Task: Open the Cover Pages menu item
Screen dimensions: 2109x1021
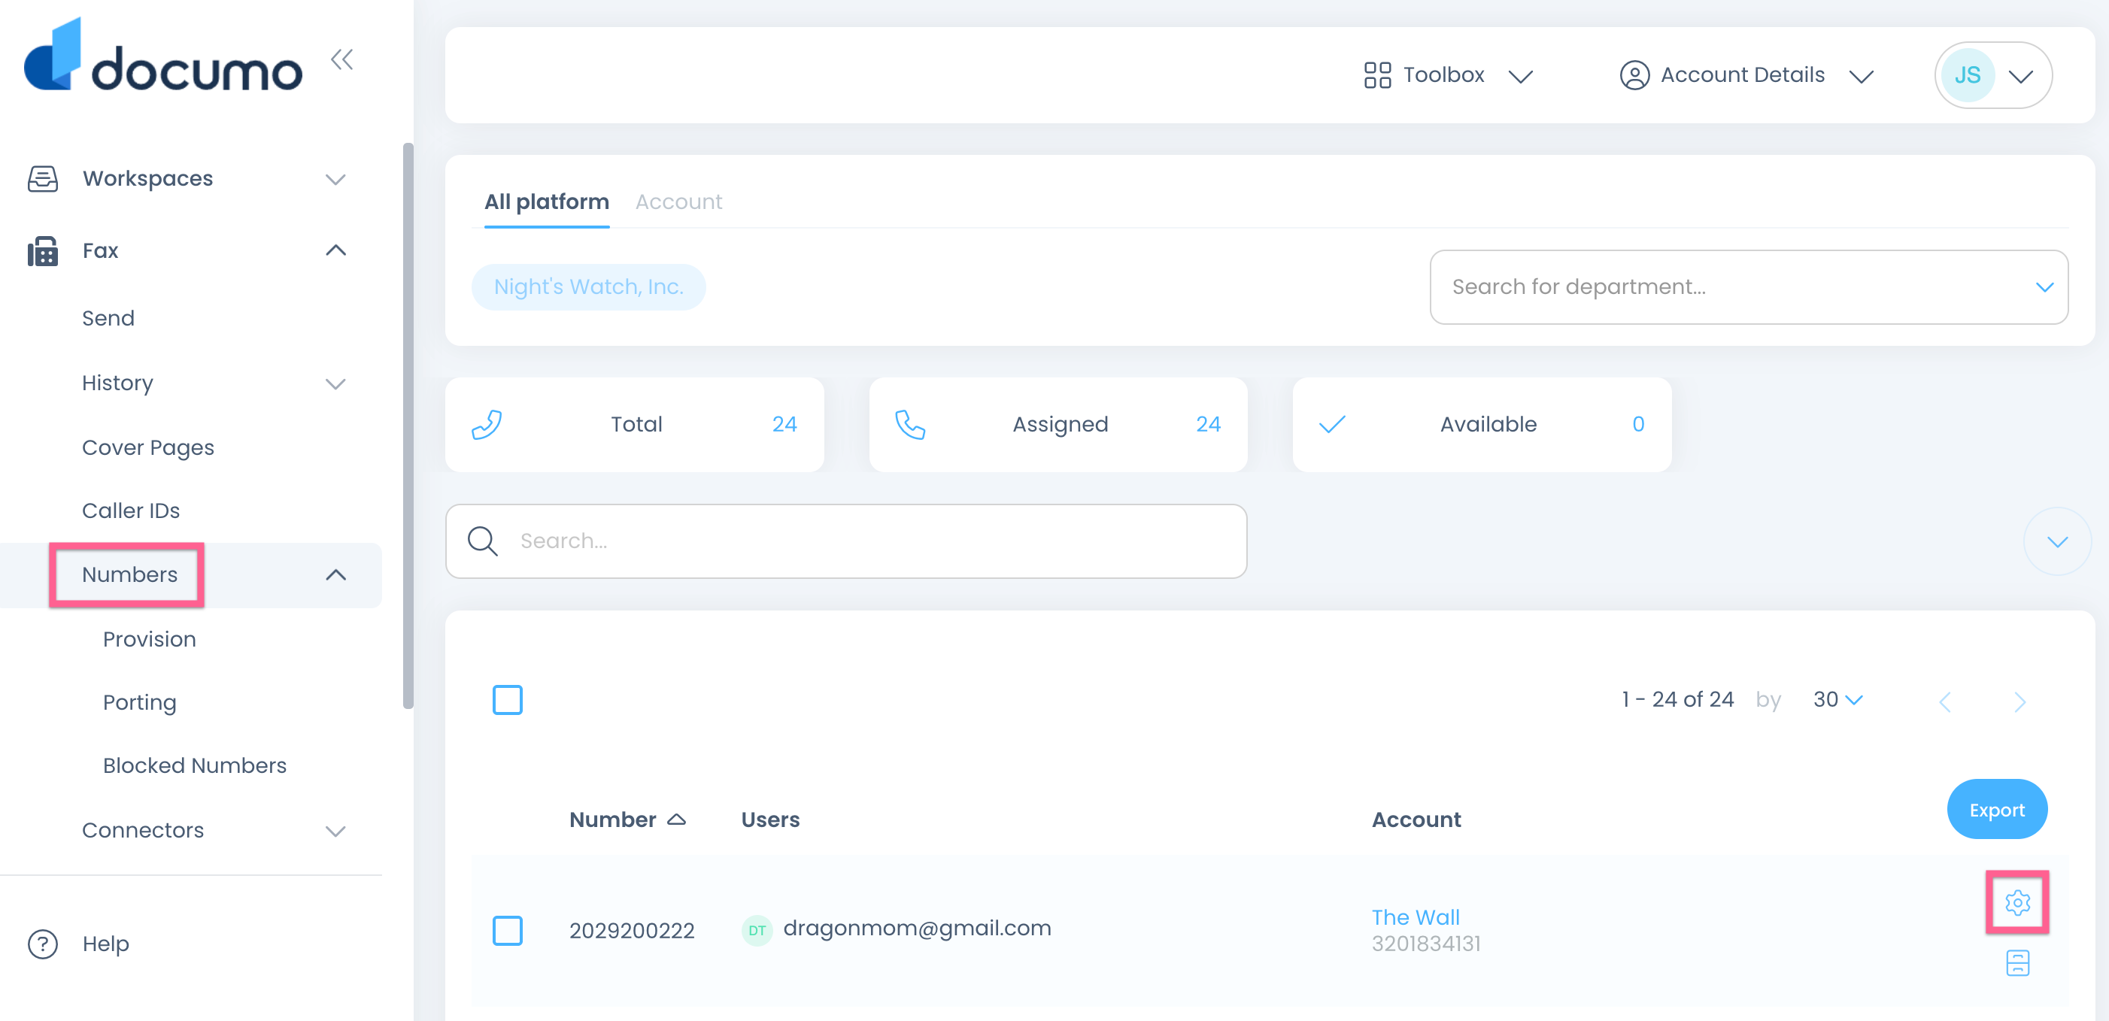Action: coord(148,447)
